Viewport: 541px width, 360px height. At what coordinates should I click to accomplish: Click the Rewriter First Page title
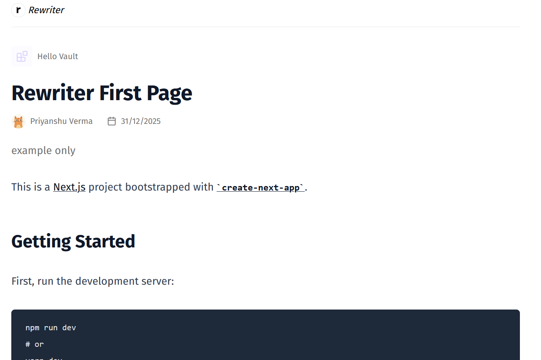point(102,93)
